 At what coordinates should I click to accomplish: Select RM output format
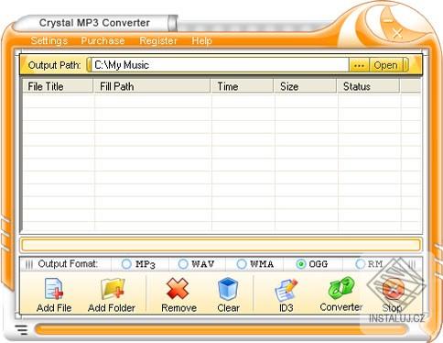360,264
